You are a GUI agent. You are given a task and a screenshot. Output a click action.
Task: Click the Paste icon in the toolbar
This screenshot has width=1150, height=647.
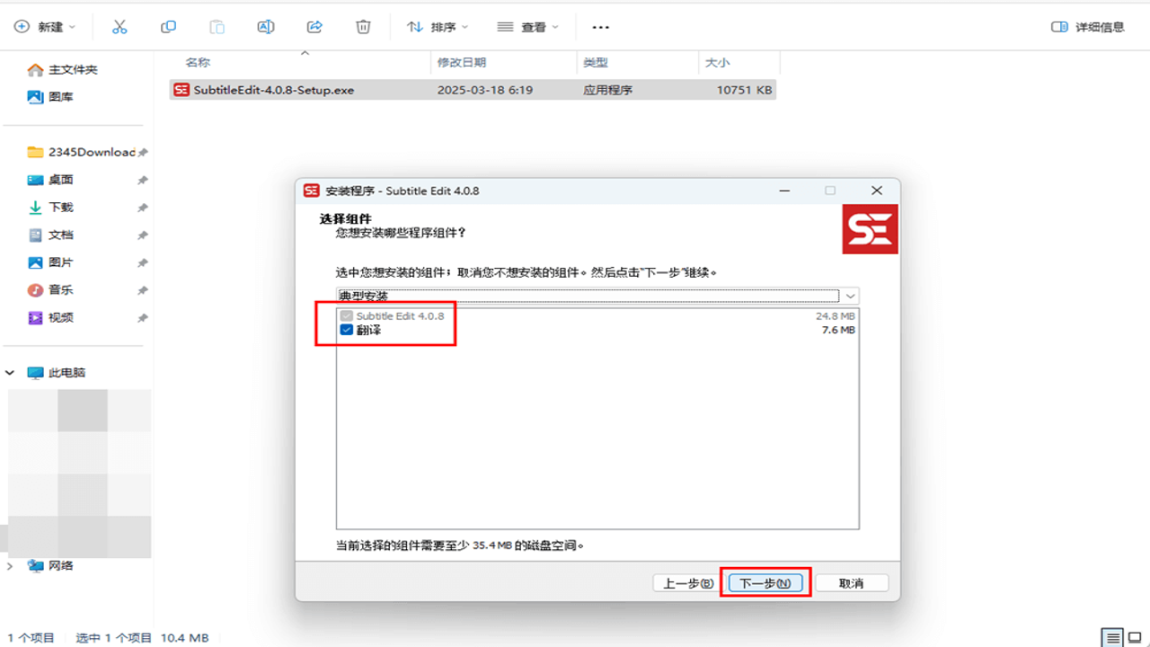(217, 27)
